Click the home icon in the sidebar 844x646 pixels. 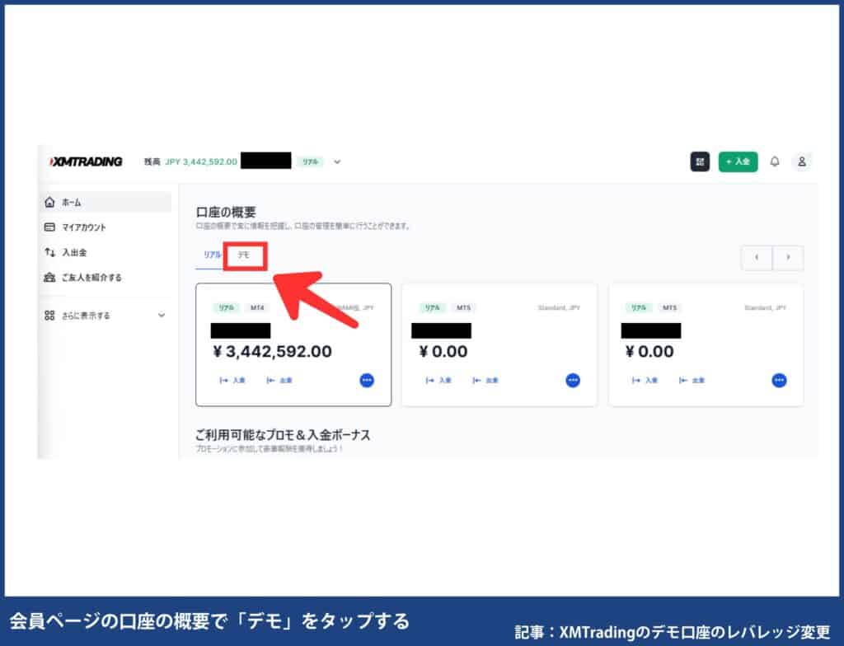coord(49,202)
